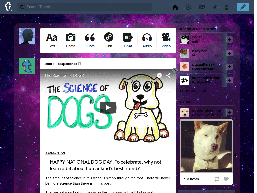Follow kushandwizdom with plus button
This screenshot has width=257, height=193.
pos(229,80)
